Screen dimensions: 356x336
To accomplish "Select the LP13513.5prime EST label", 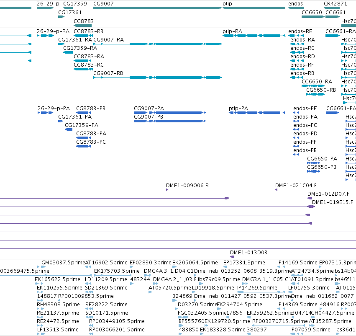I will click(58, 330).
